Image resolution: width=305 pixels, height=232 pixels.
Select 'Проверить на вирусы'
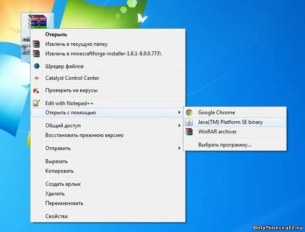pyautogui.click(x=108, y=90)
